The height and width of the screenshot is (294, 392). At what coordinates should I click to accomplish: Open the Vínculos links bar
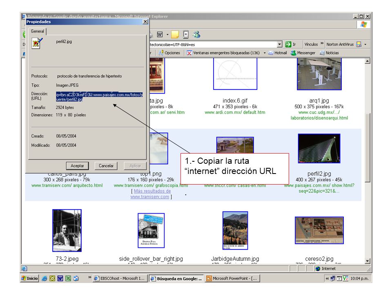tap(311, 44)
